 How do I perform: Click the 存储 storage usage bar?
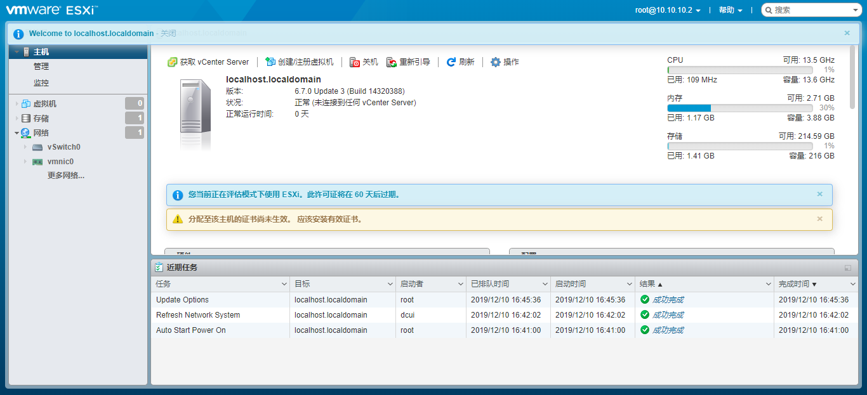[739, 146]
